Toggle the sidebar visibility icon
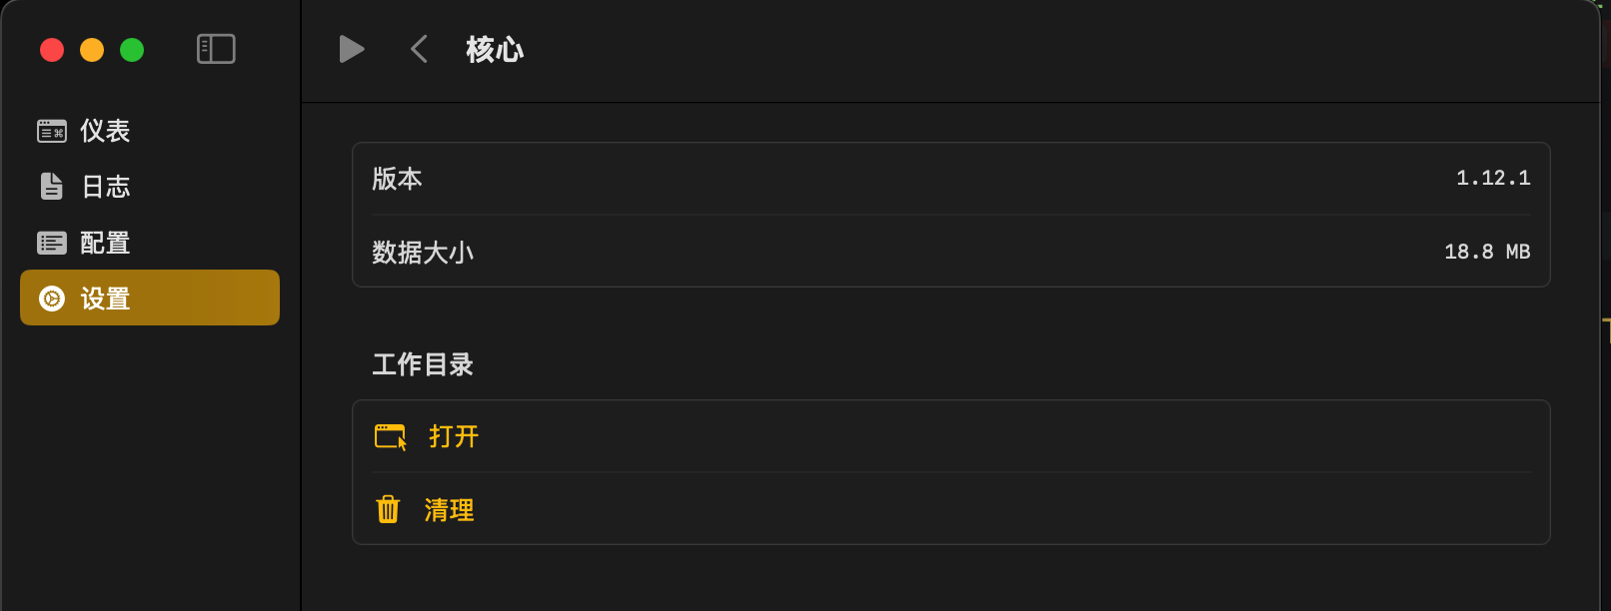 [x=216, y=49]
